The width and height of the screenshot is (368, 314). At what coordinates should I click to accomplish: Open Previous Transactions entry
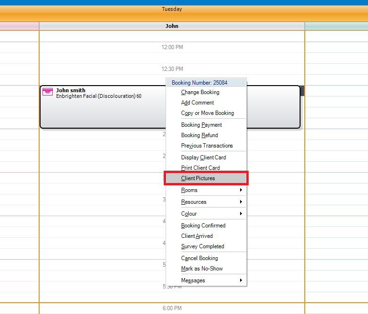point(207,146)
